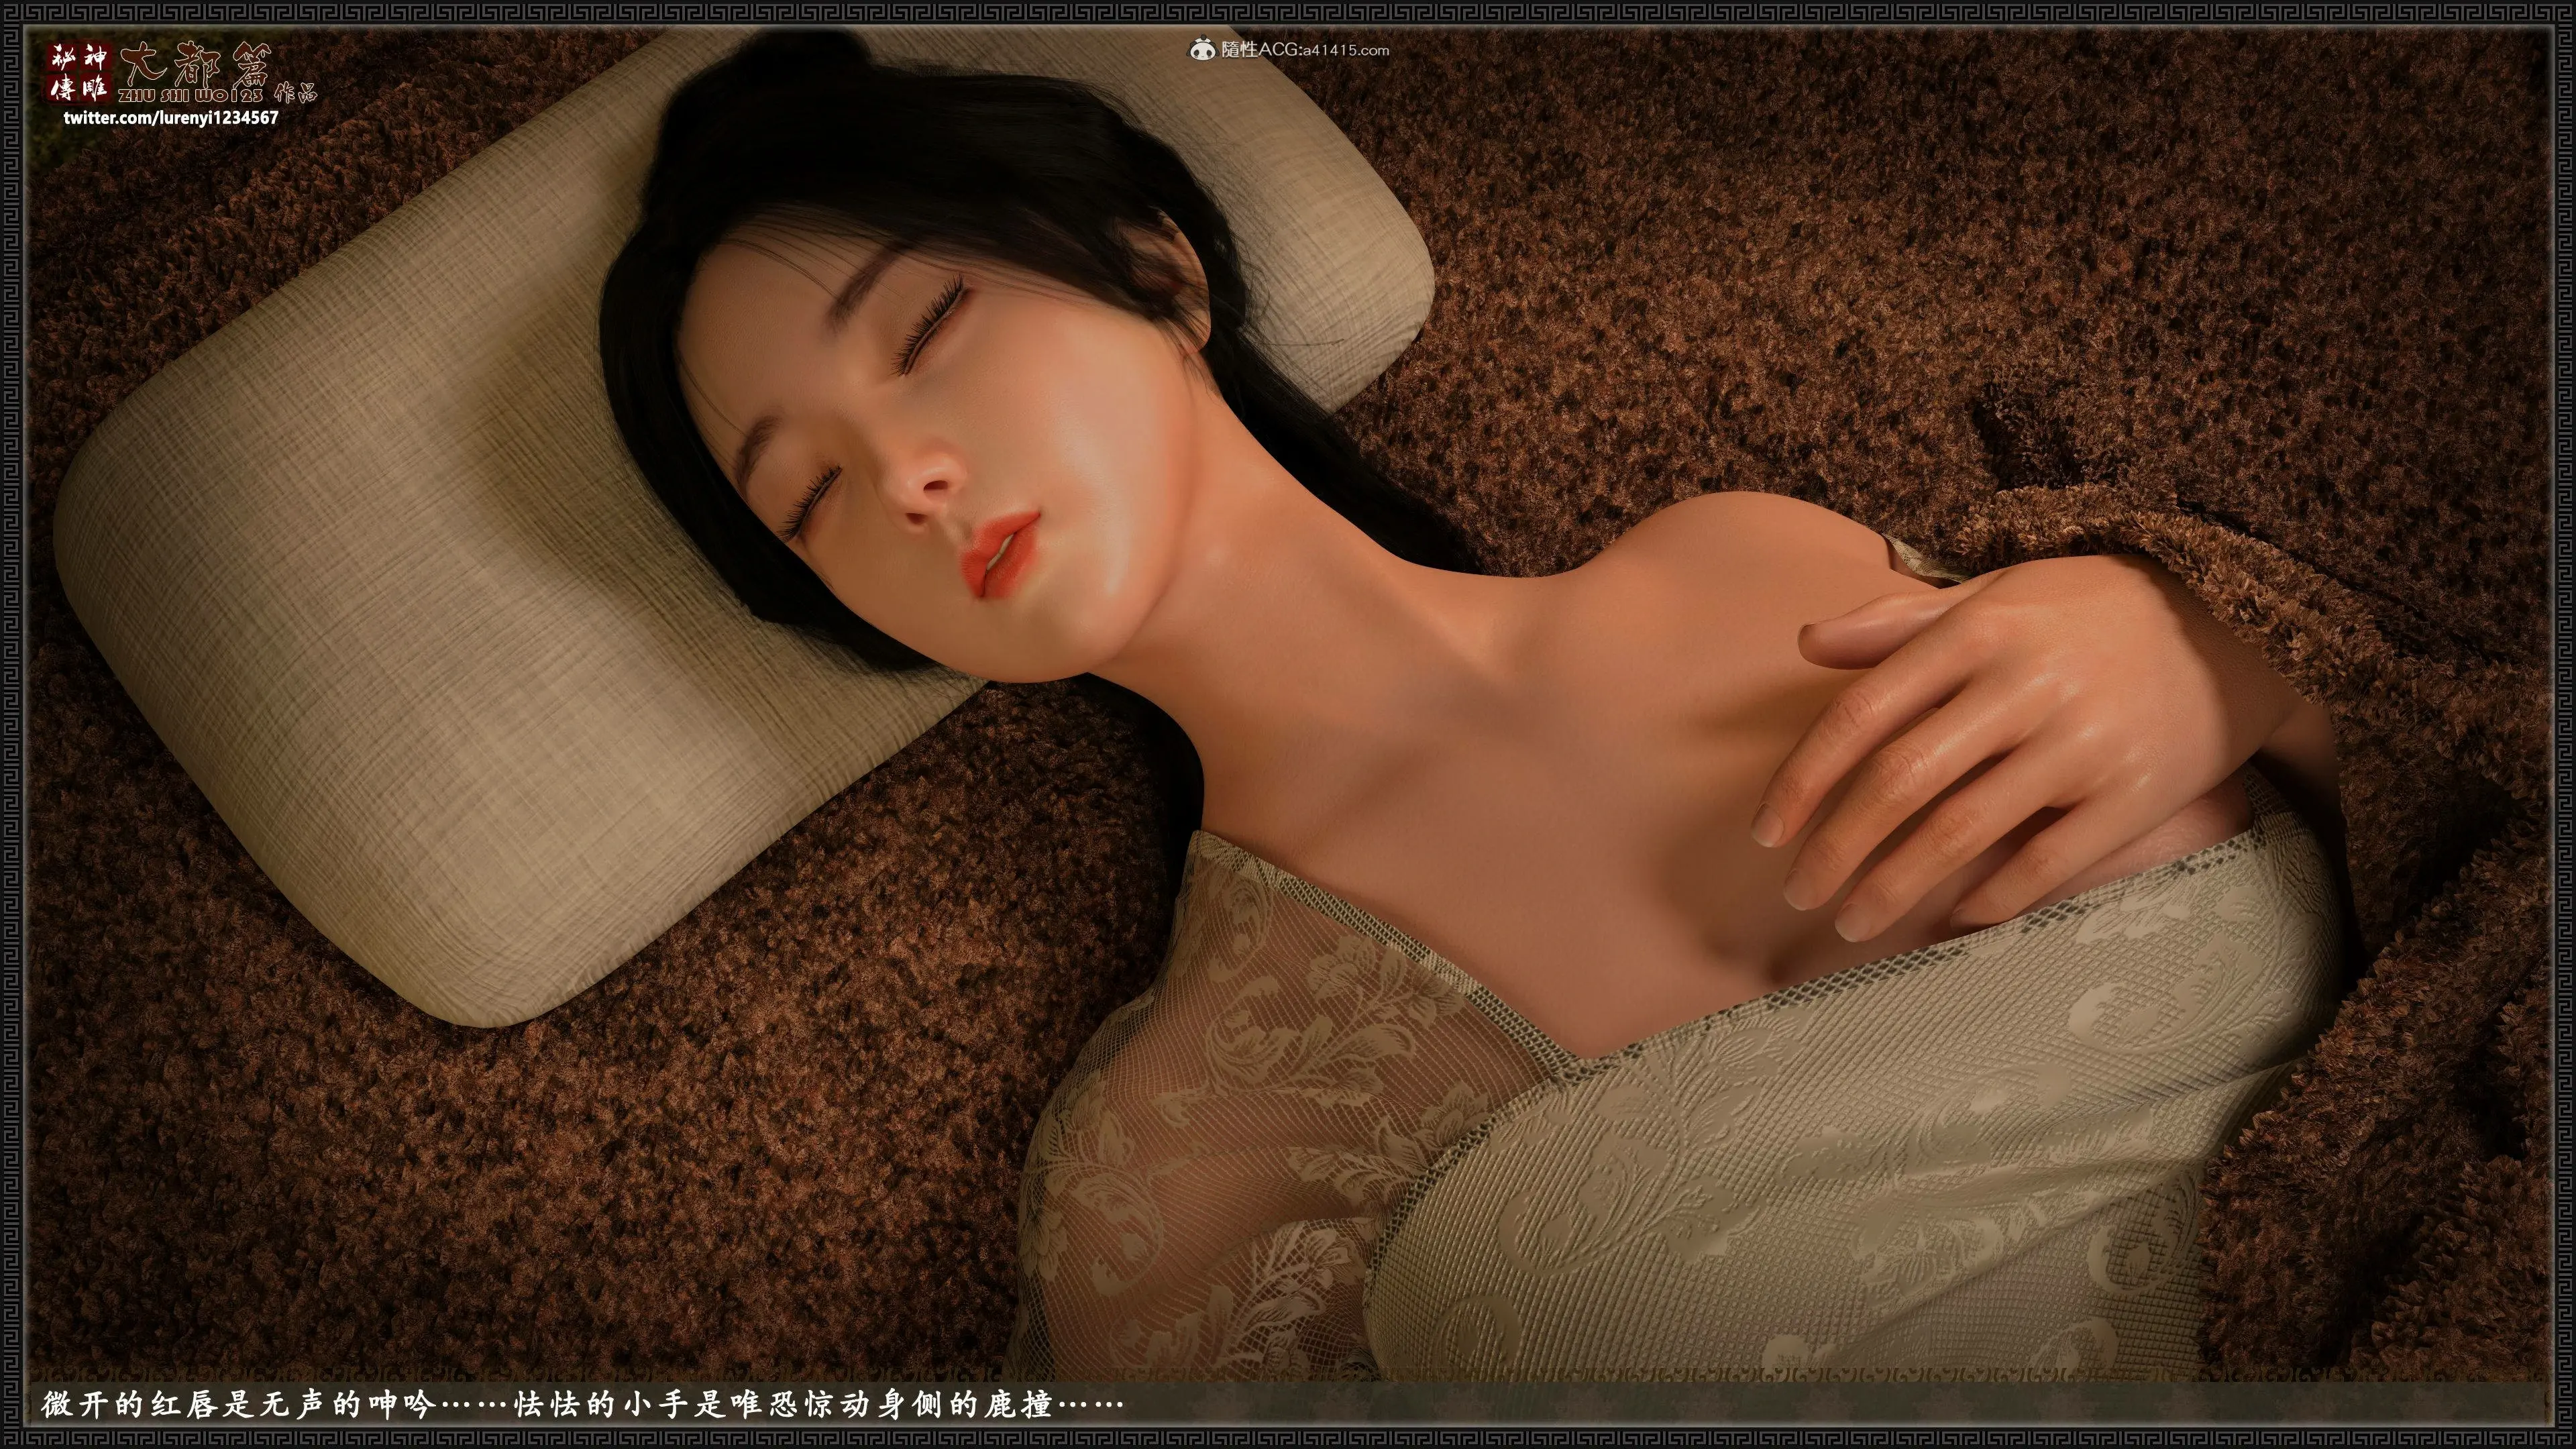Click the red seal logo in the corner

[80, 72]
